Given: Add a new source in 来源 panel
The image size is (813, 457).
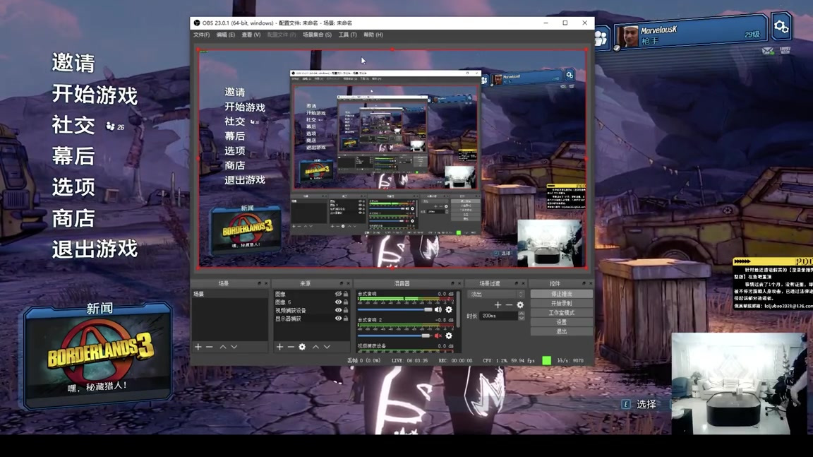Looking at the screenshot, I should click(279, 347).
